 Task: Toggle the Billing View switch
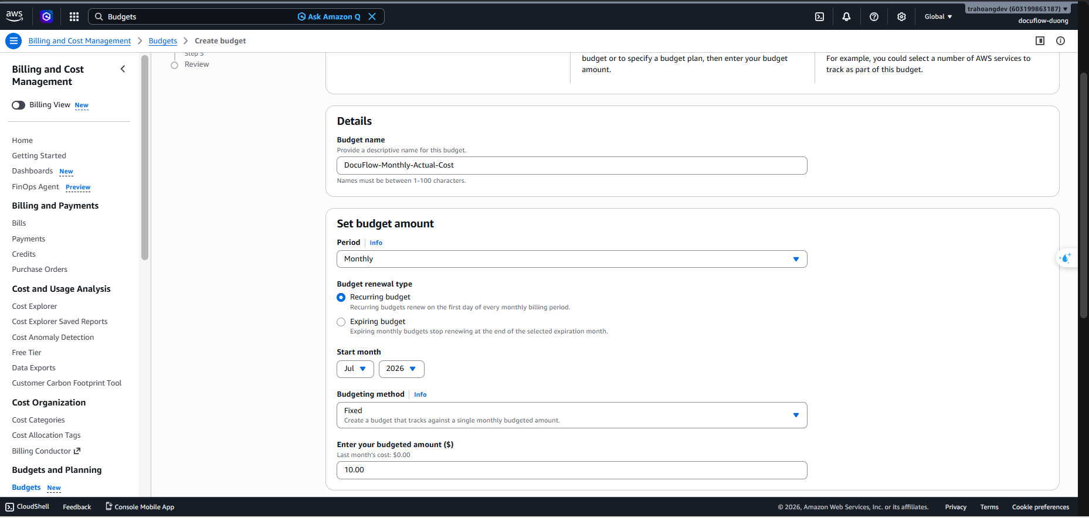pyautogui.click(x=19, y=105)
